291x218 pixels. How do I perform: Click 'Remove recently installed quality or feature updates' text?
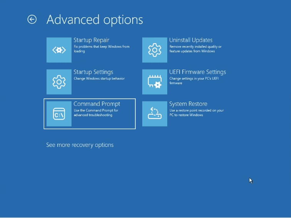[195, 49]
